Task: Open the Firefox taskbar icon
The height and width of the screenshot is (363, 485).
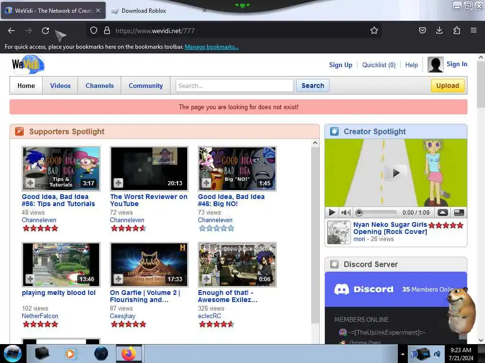Action: pos(129,354)
